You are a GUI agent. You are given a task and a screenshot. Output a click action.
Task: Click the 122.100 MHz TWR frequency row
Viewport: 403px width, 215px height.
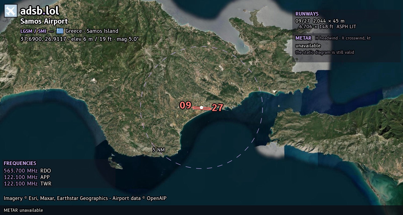coord(28,184)
